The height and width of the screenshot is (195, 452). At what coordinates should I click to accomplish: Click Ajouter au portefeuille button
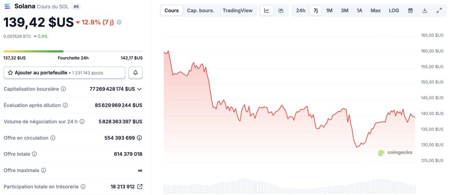pyautogui.click(x=64, y=72)
